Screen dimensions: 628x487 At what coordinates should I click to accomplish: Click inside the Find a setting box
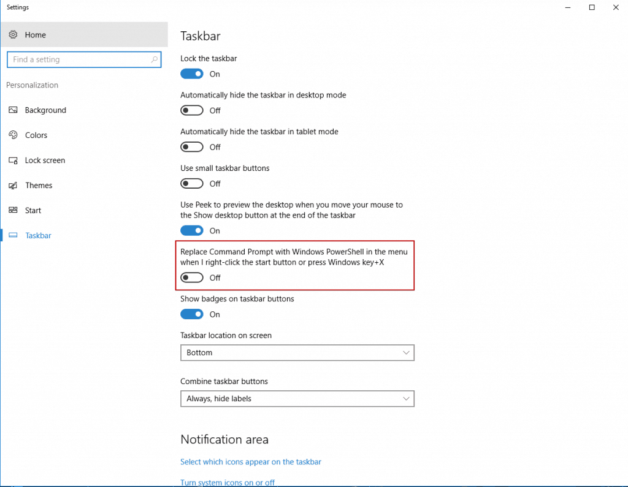click(x=80, y=59)
